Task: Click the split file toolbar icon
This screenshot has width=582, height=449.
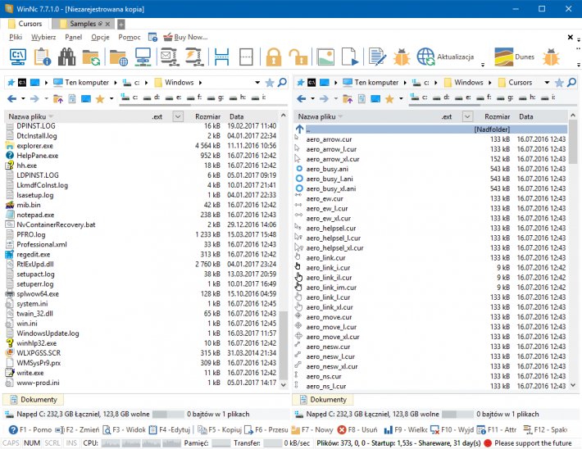Action: coord(221,57)
